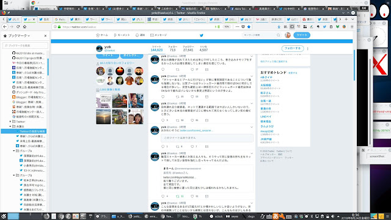Click the Twitter bird logo in header
The height and width of the screenshot is (220, 391).
coord(202,35)
